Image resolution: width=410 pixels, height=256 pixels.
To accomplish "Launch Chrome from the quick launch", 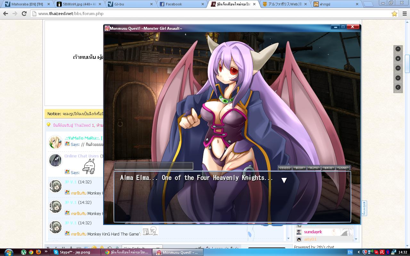I will pos(31,252).
